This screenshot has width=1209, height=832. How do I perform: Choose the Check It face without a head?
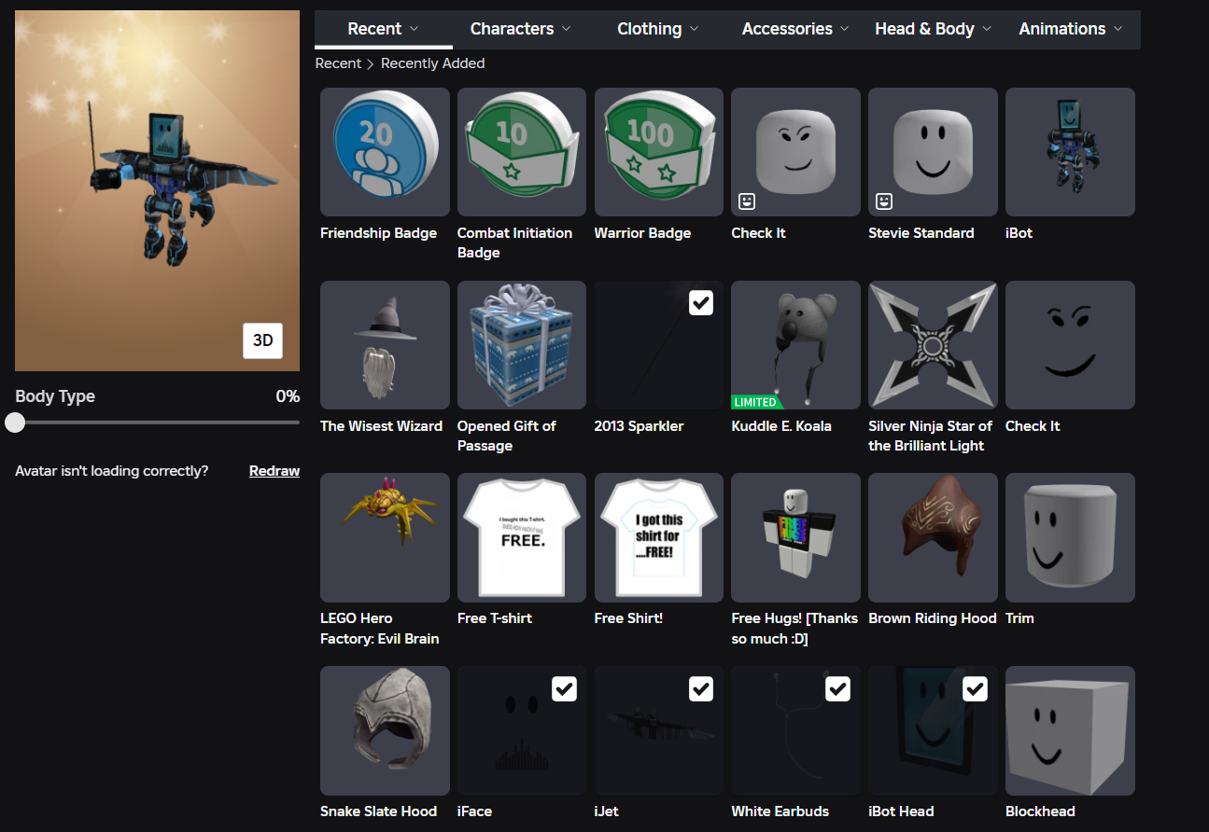coord(1070,345)
